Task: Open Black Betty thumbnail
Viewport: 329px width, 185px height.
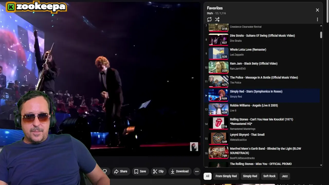Action: tap(218, 68)
